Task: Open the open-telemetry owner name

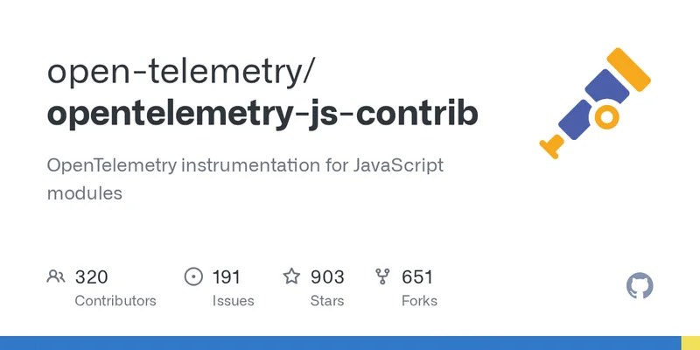Action: tap(178, 73)
